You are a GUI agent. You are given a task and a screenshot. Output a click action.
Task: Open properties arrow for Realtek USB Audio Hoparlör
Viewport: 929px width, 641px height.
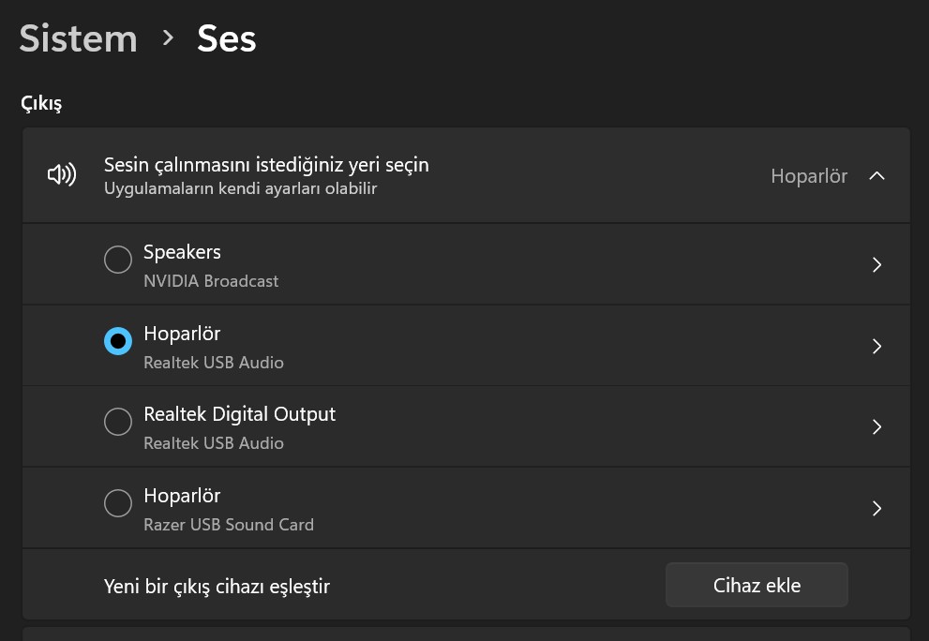877,347
